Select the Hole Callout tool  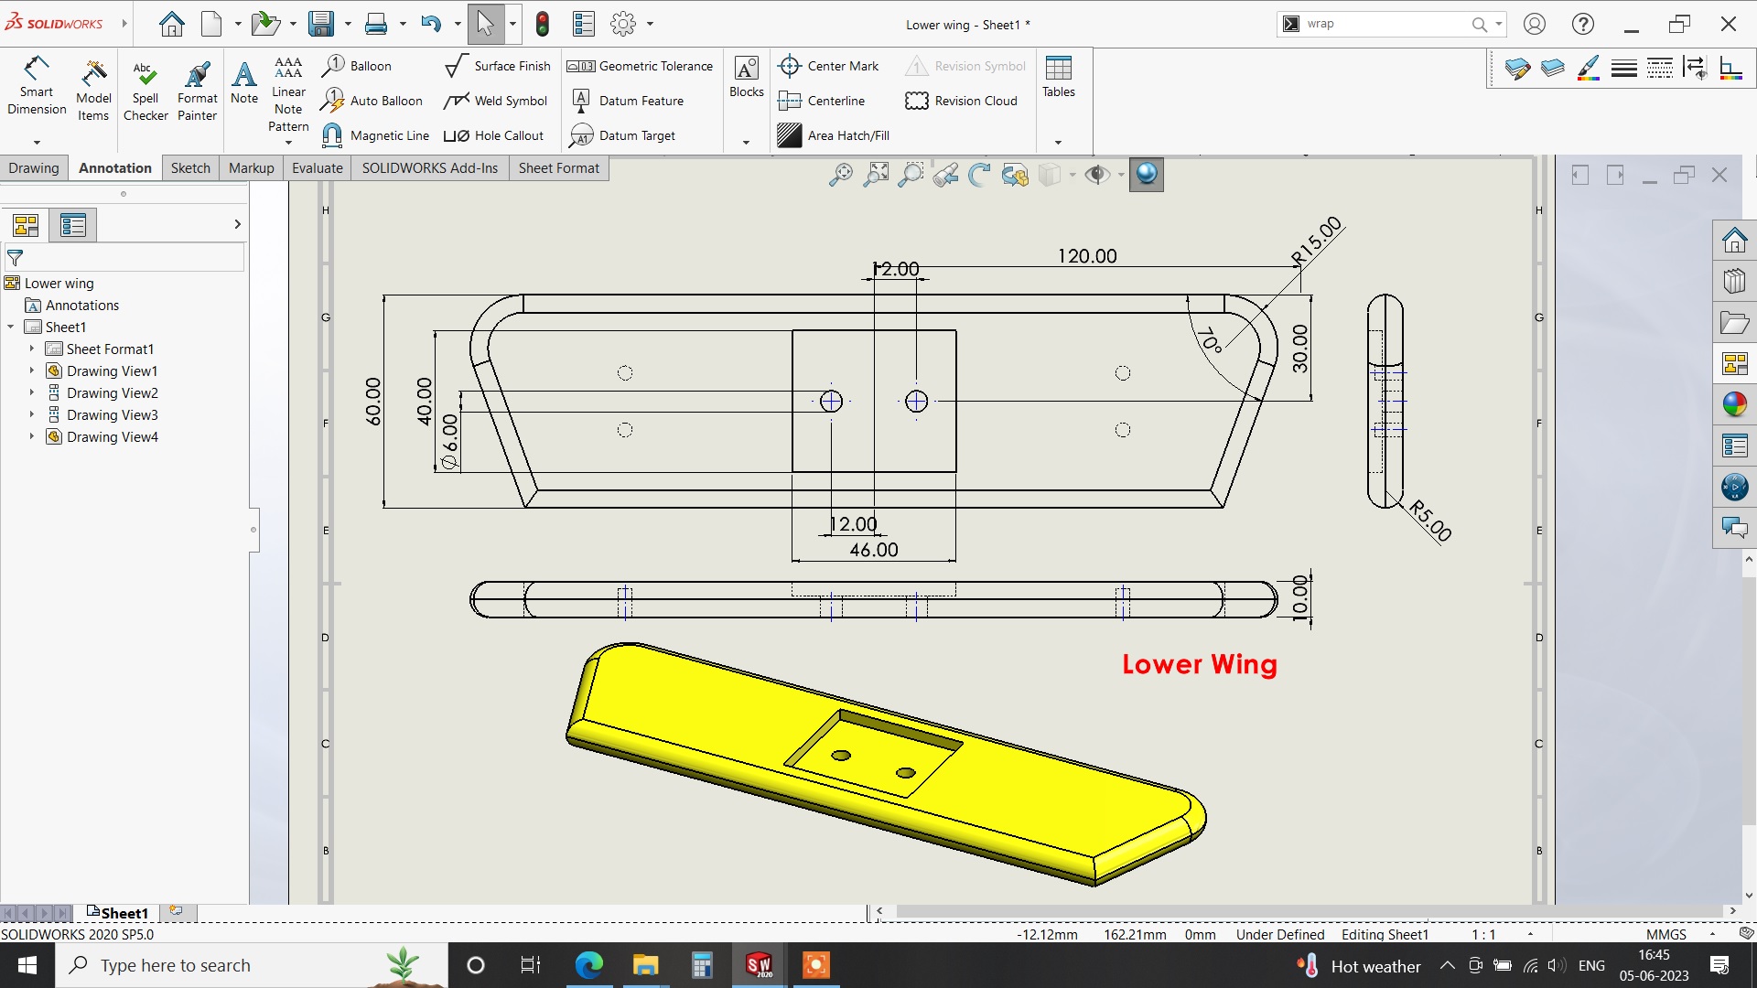[494, 135]
